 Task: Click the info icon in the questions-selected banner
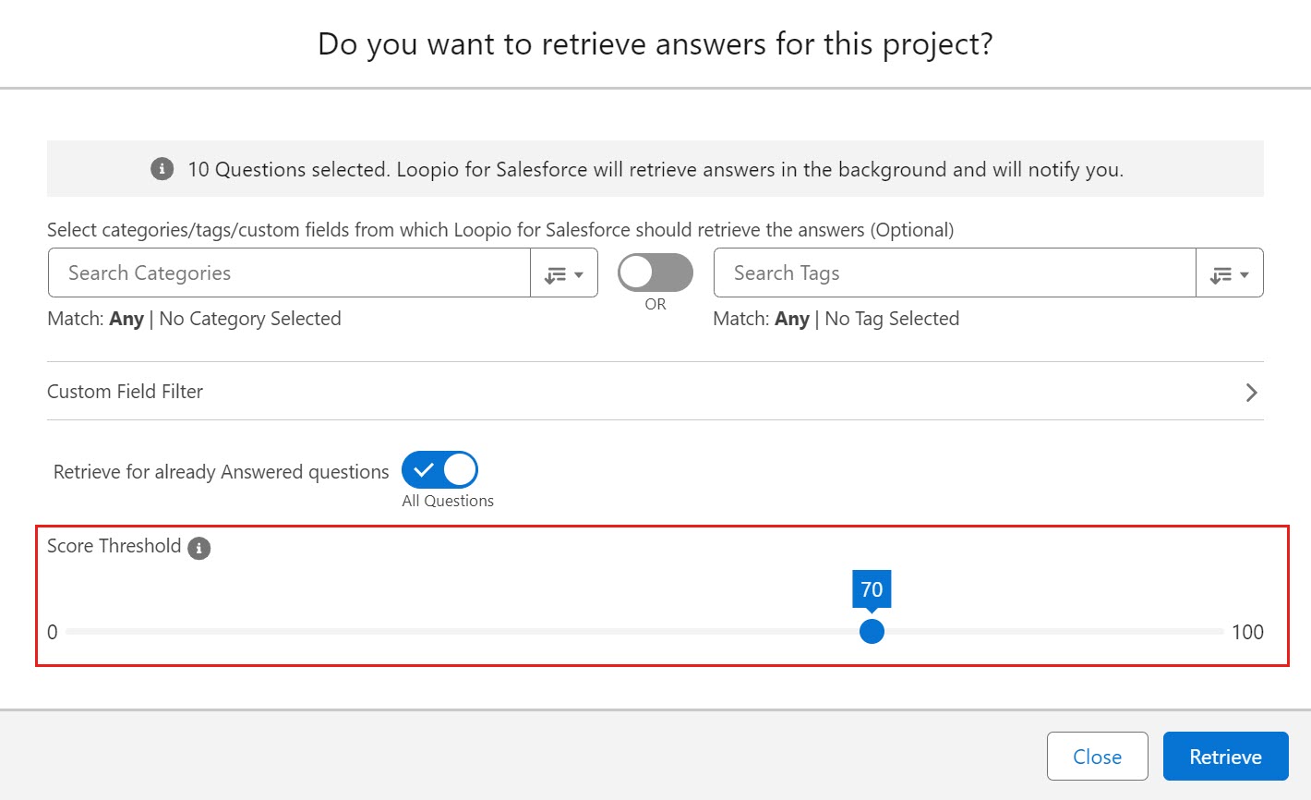pos(162,169)
